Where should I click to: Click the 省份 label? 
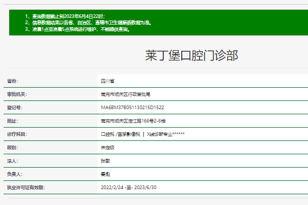coord(12,81)
